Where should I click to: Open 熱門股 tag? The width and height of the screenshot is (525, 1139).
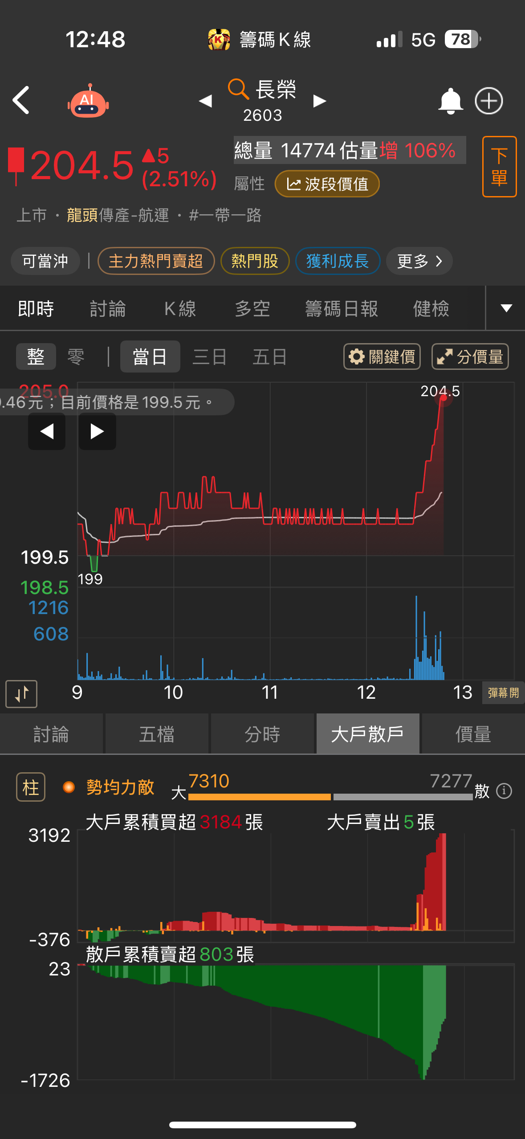tap(255, 261)
